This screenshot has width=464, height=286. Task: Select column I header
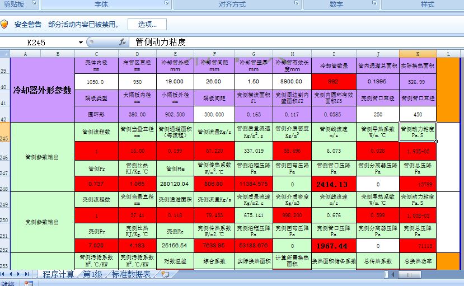coord(334,54)
